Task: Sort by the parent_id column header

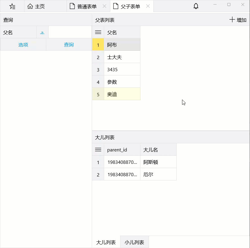Action: 122,150
